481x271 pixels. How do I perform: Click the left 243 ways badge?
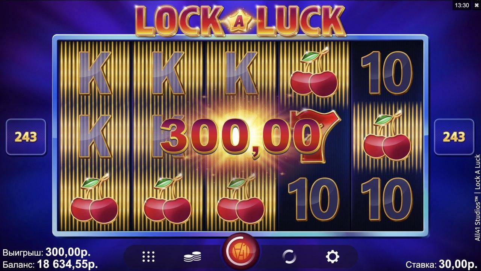click(x=26, y=137)
